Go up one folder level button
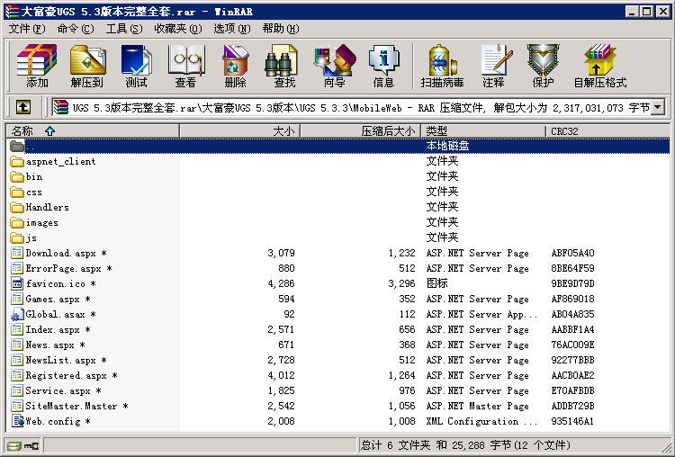The width and height of the screenshot is (675, 457). [x=23, y=108]
